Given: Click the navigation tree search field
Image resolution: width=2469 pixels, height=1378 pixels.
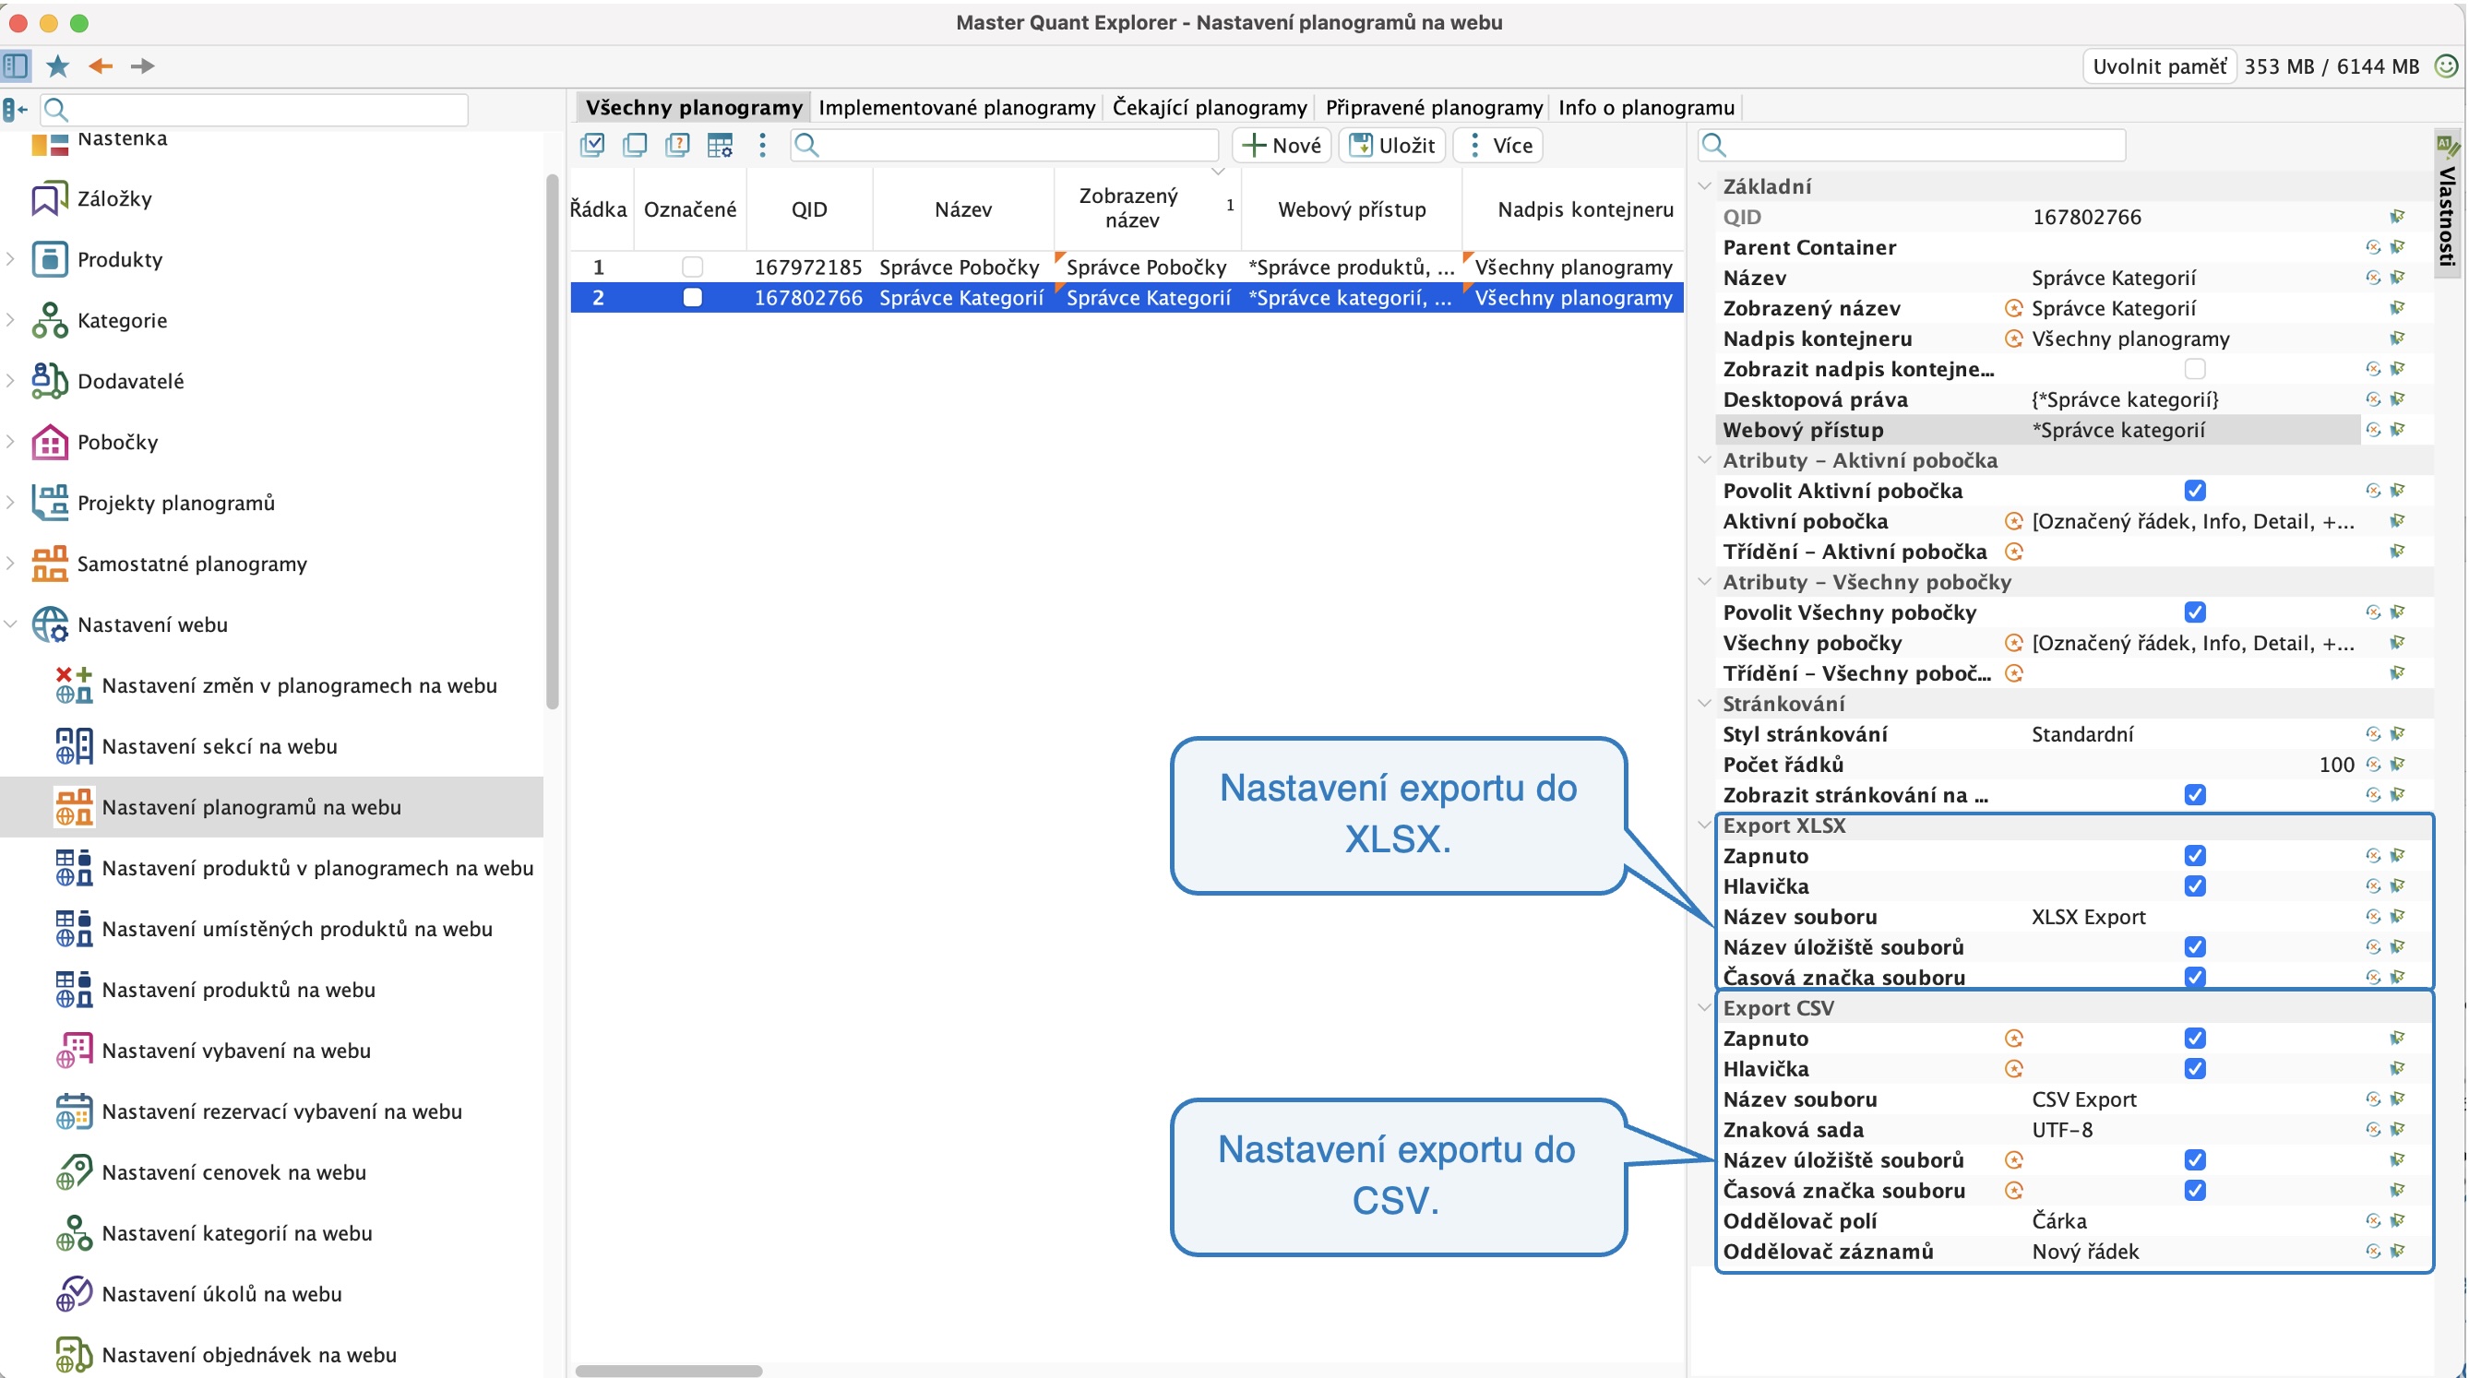Looking at the screenshot, I should (254, 109).
